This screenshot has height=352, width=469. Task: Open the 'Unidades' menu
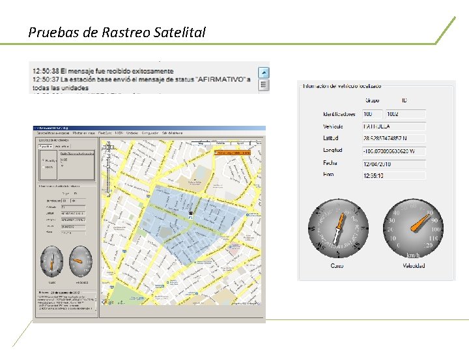[132, 133]
